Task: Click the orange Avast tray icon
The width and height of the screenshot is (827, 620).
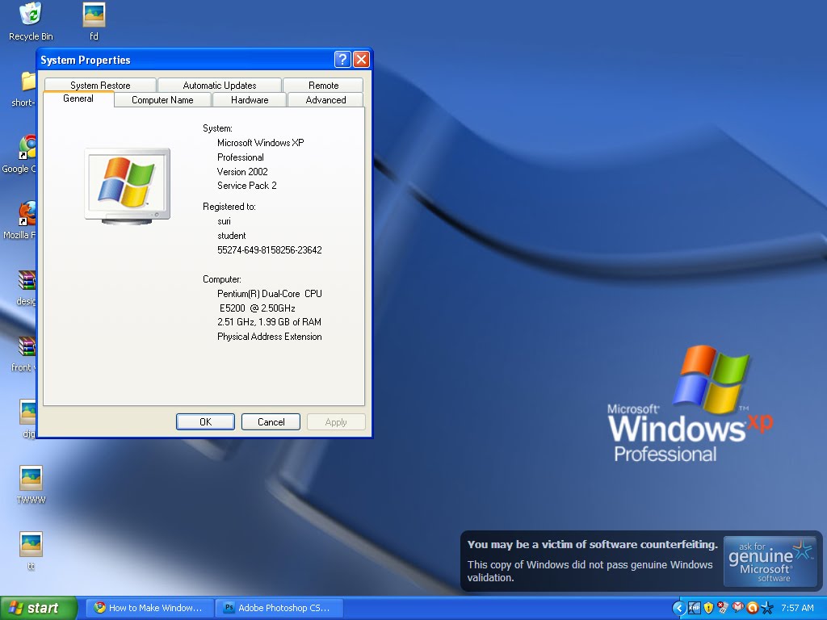Action: [x=752, y=608]
